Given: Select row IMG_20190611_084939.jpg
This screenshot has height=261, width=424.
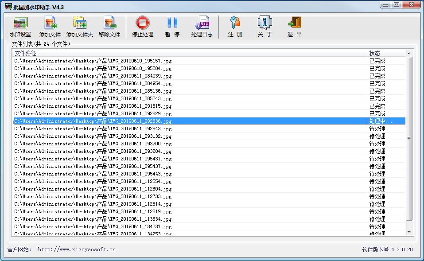Looking at the screenshot, I should [x=209, y=76].
